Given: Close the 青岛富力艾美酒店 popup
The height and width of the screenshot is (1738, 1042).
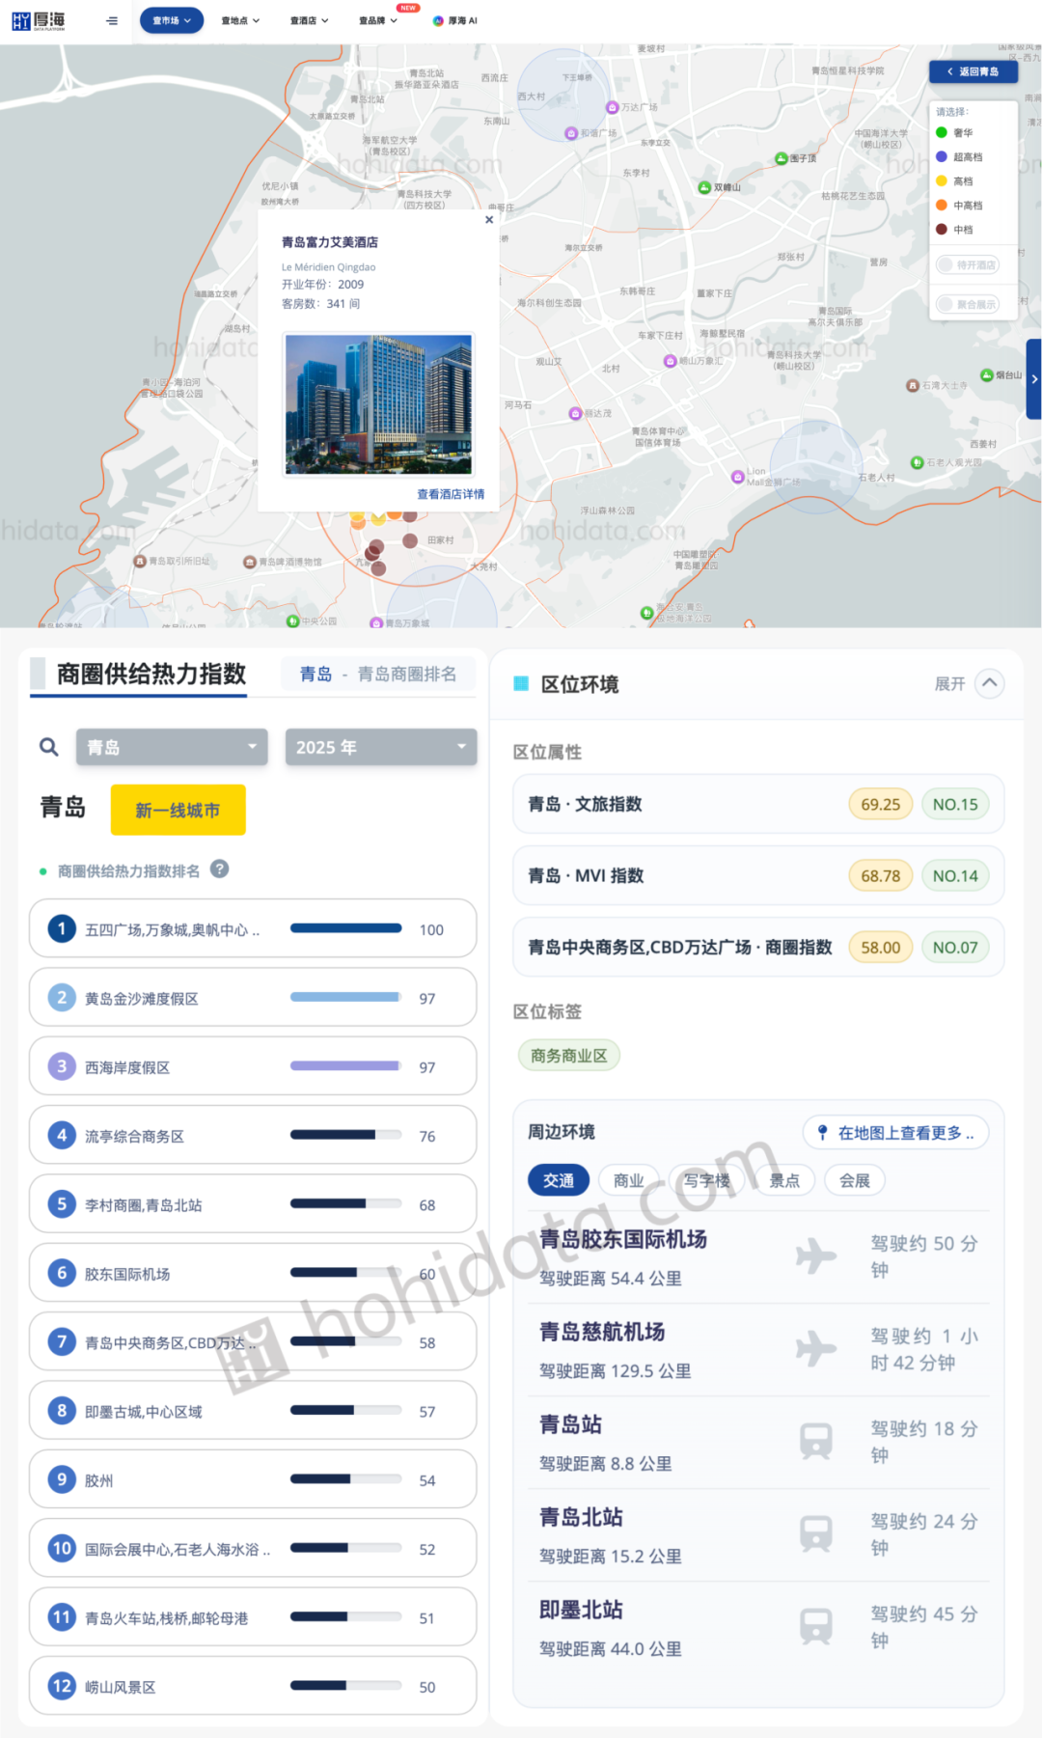Looking at the screenshot, I should point(489,220).
